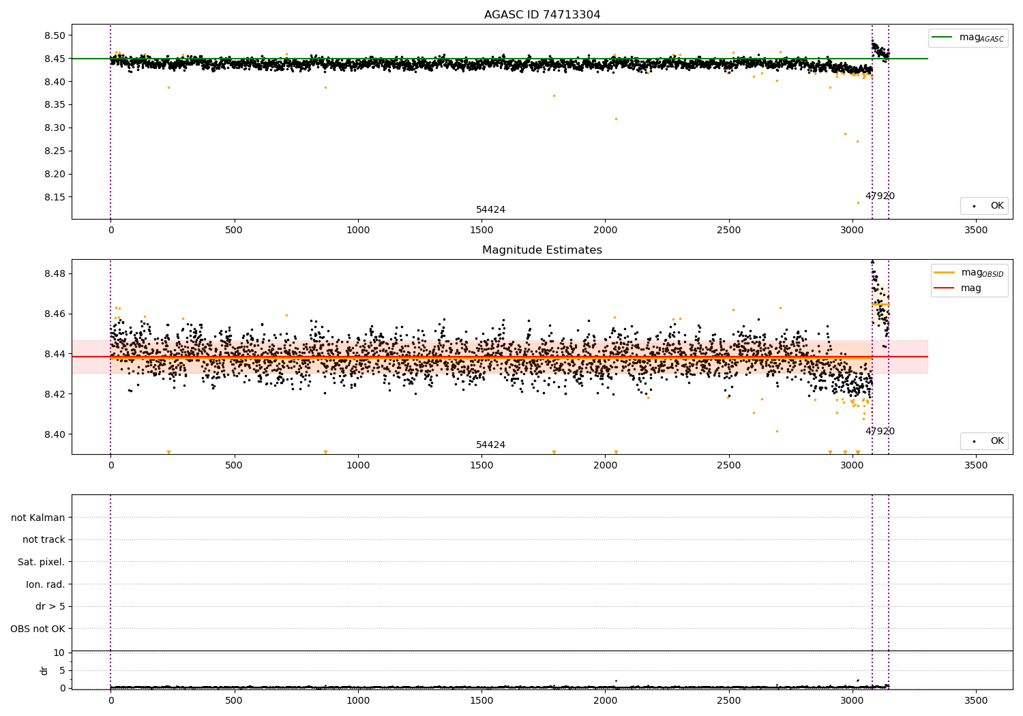Image resolution: width=1023 pixels, height=716 pixels.
Task: Click the "3500" x-axis tick of the top plot
Action: click(x=976, y=230)
